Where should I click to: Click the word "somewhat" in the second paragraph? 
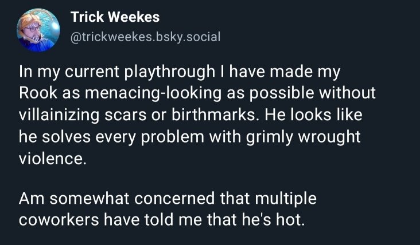click(75, 200)
